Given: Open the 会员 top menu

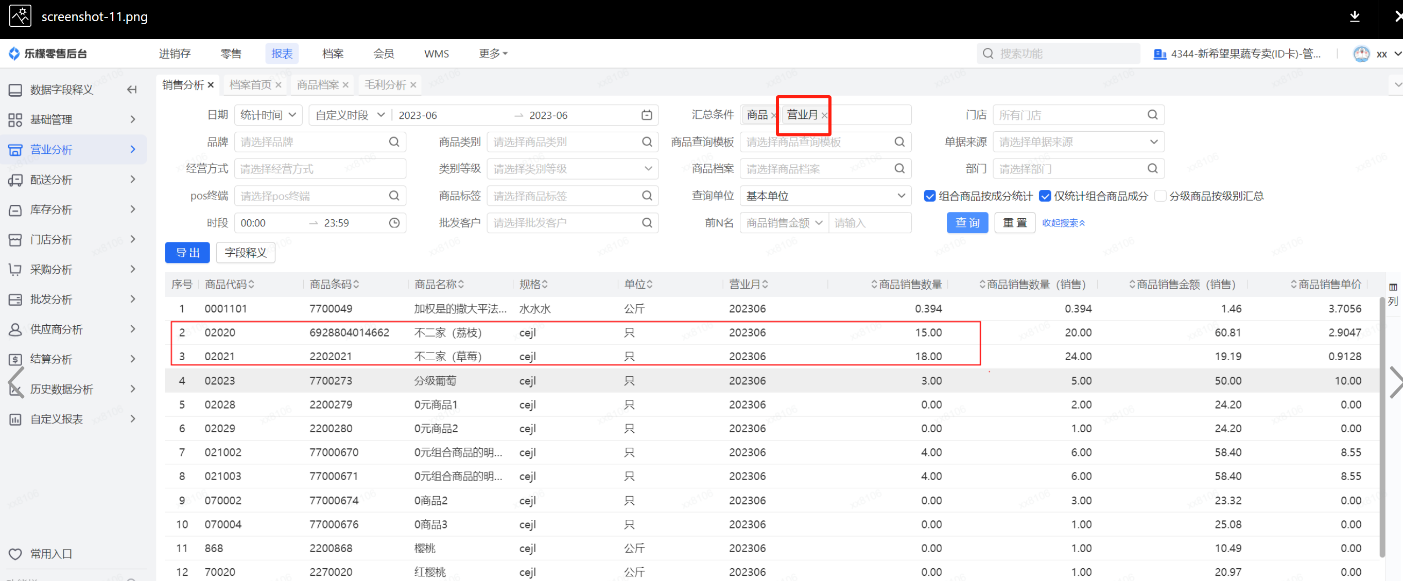Looking at the screenshot, I should [384, 54].
